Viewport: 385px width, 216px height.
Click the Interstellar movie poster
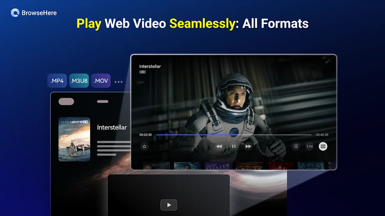pyautogui.click(x=74, y=139)
